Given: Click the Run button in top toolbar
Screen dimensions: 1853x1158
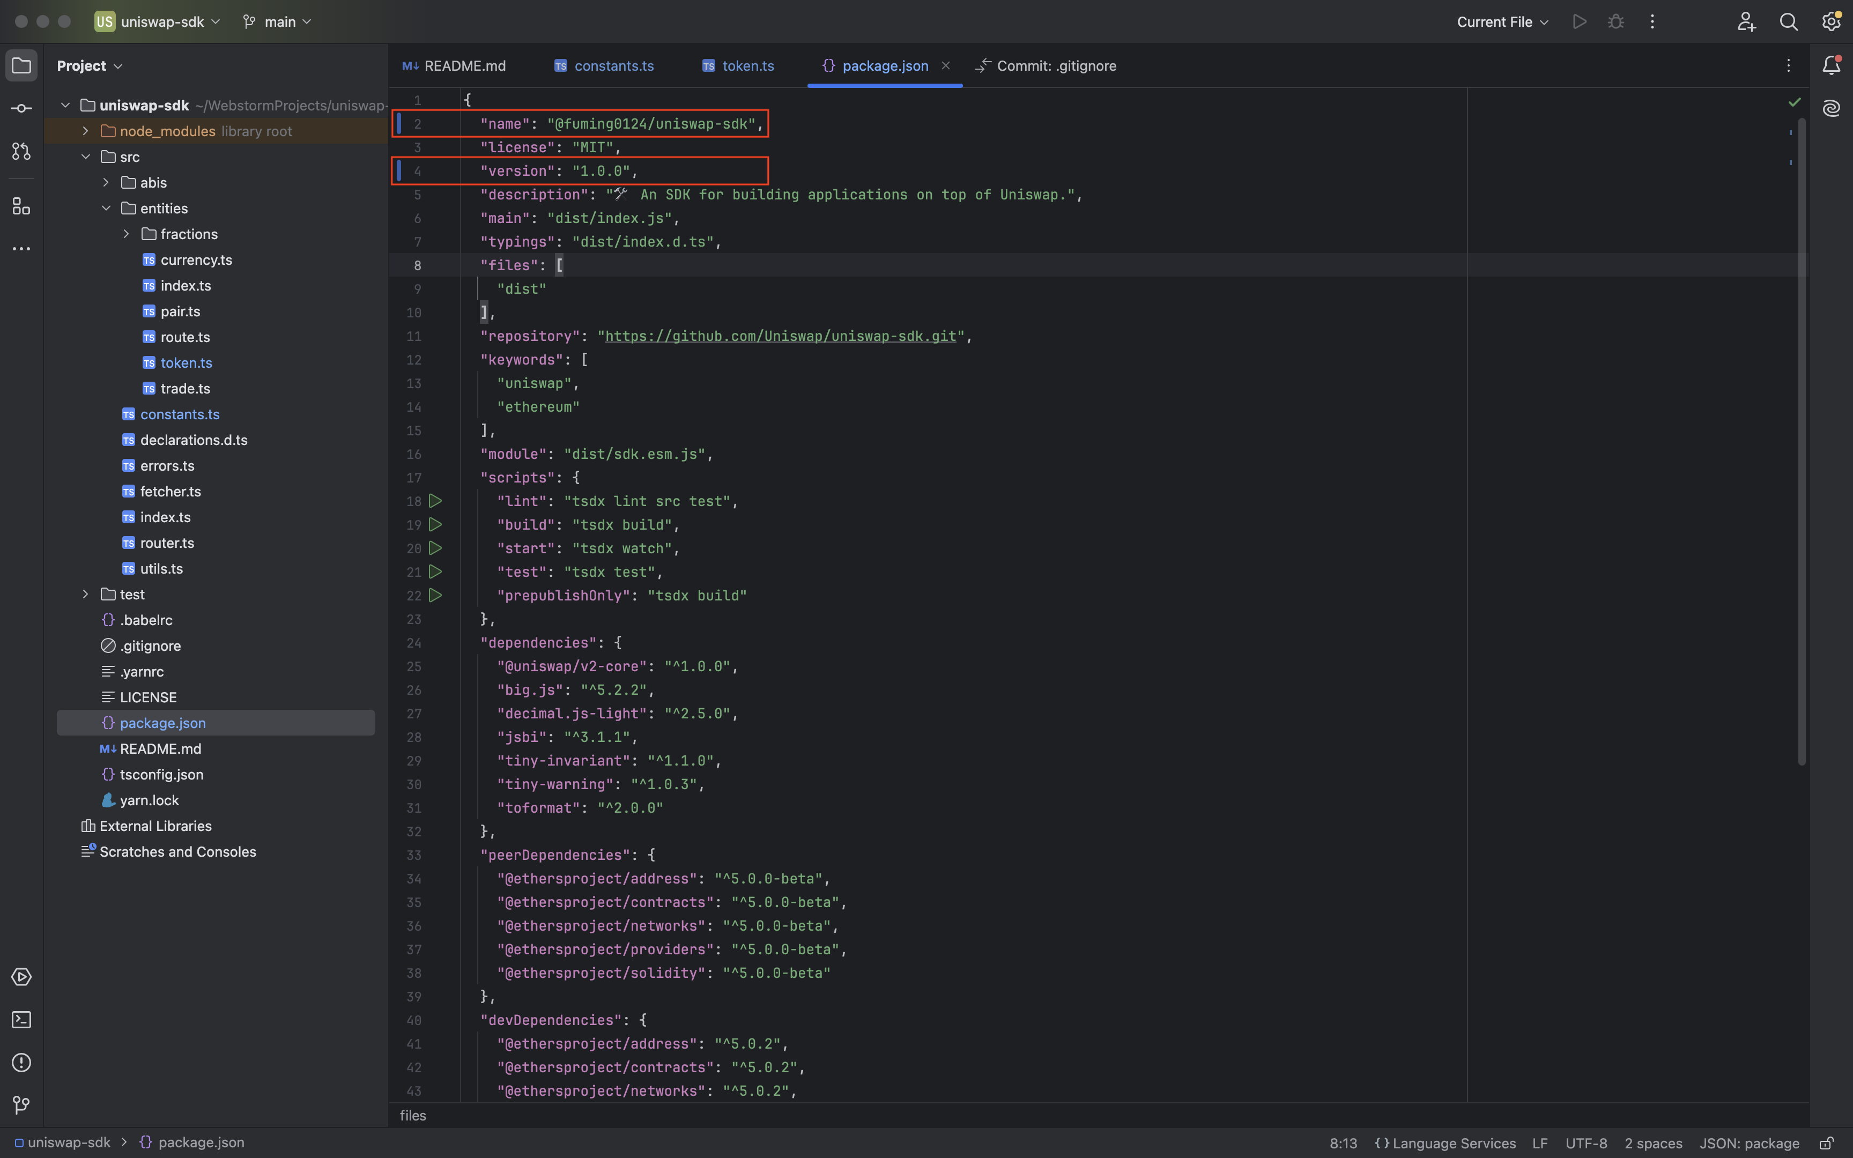Looking at the screenshot, I should pyautogui.click(x=1579, y=21).
